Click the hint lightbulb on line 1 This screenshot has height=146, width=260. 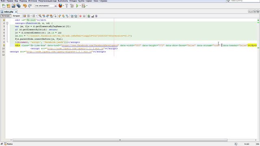pos(4,20)
